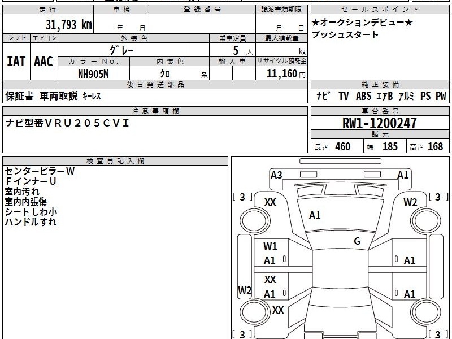This screenshot has height=339, width=452.
Task: Select the 保証書 item
Action: coord(19,95)
